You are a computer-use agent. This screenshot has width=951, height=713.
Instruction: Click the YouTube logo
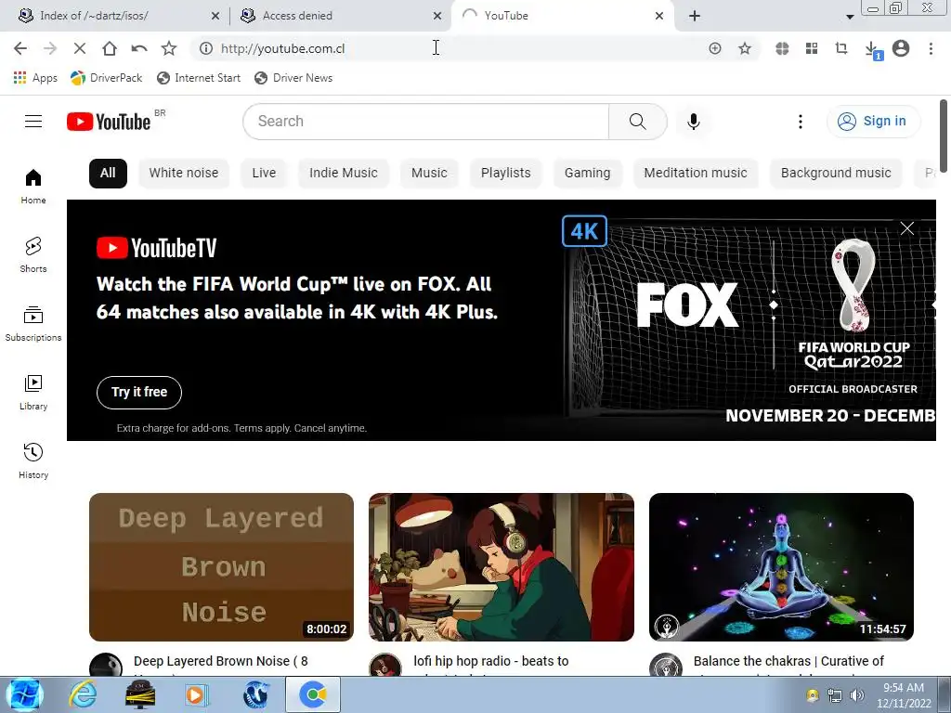point(109,122)
